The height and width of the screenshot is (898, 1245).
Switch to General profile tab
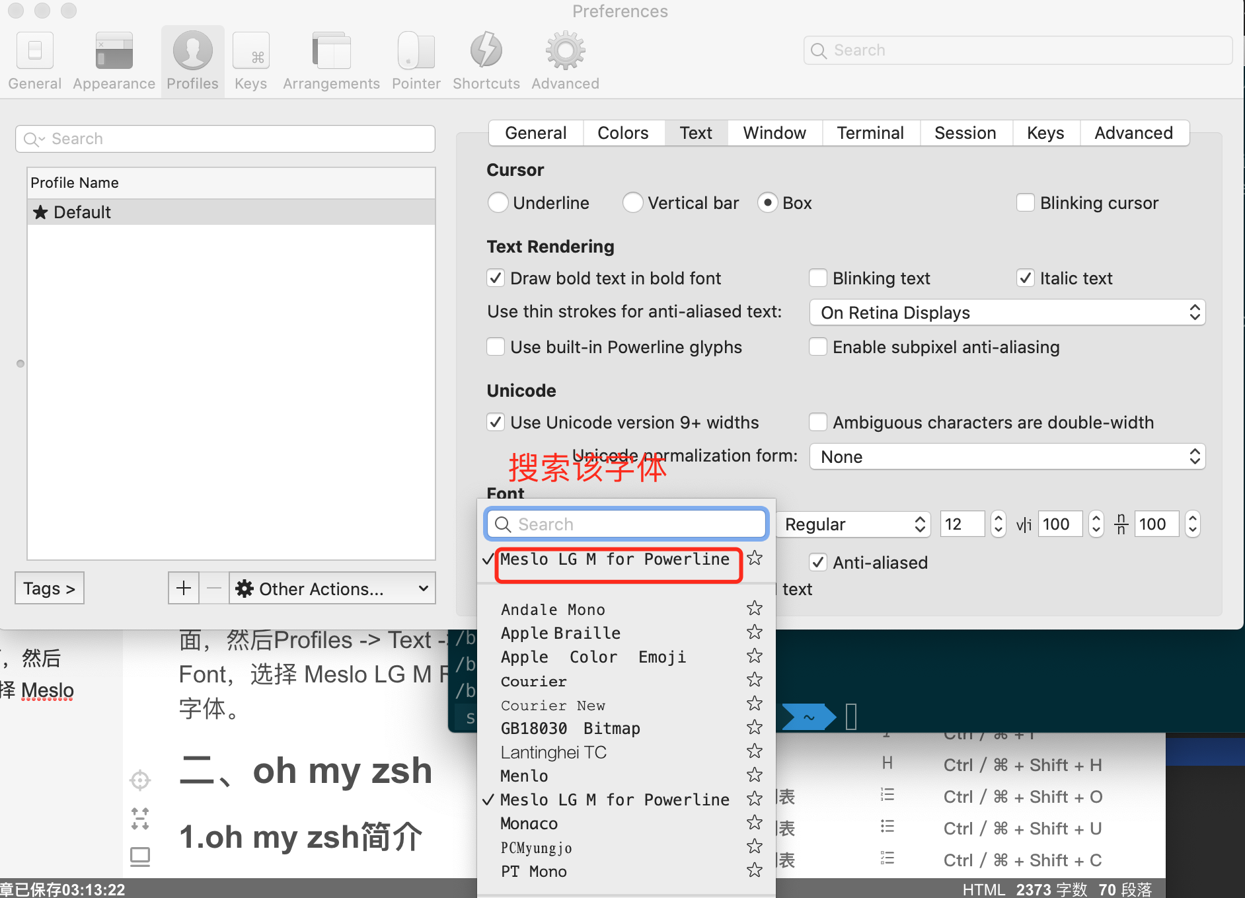pyautogui.click(x=536, y=133)
